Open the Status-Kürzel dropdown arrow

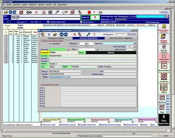(135, 49)
